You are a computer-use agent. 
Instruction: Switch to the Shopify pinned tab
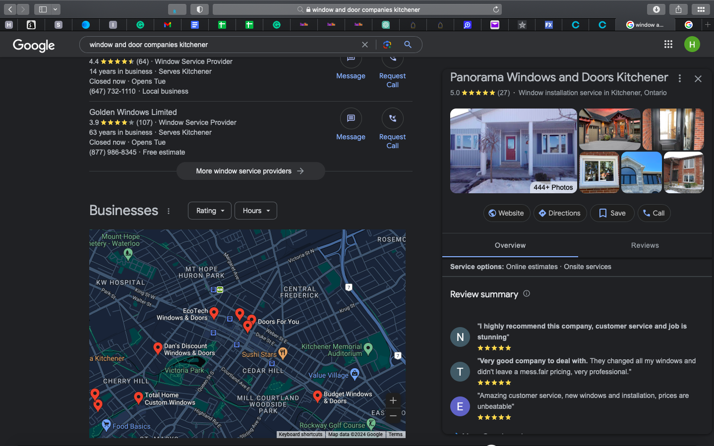click(31, 25)
